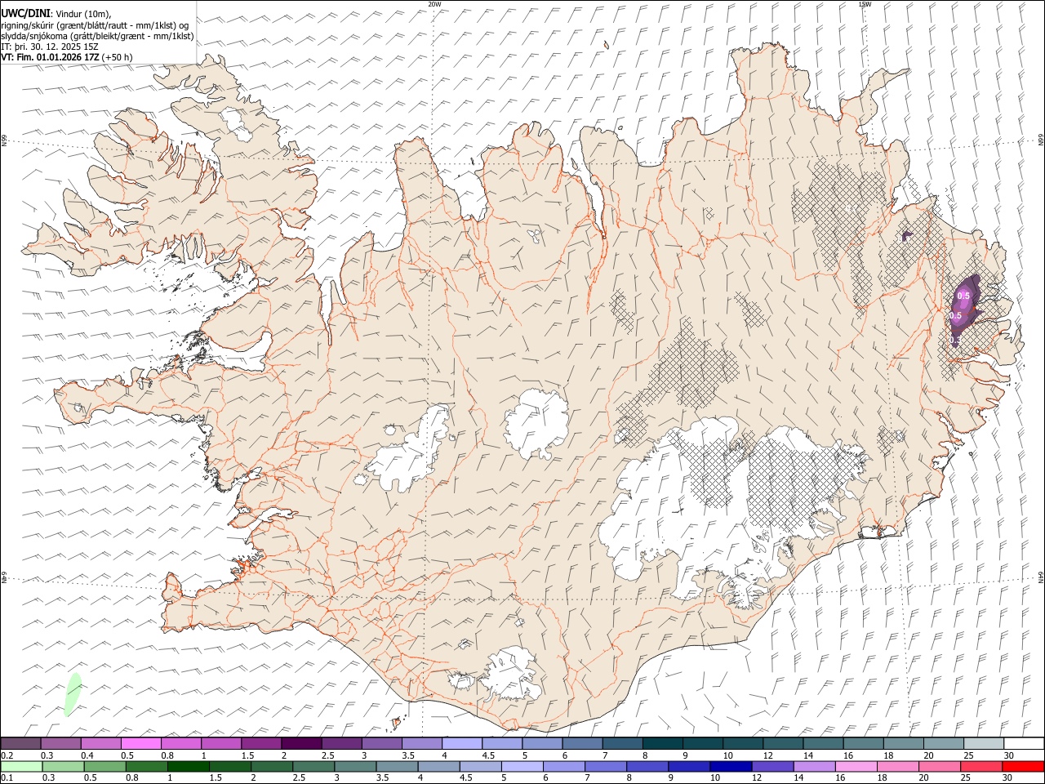Click the 14–16 light violet swatch in lower legend row
1045x784 pixels.
[x=815, y=766]
